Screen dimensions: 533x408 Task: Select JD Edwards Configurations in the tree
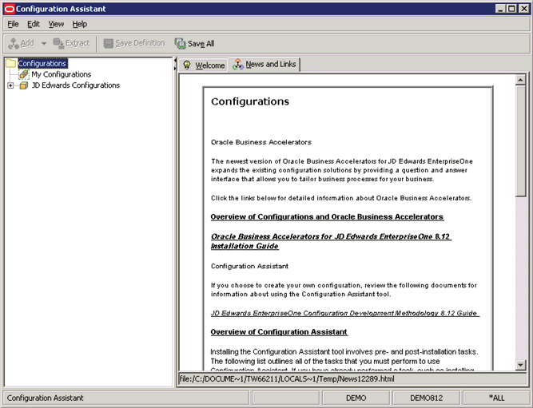(75, 85)
